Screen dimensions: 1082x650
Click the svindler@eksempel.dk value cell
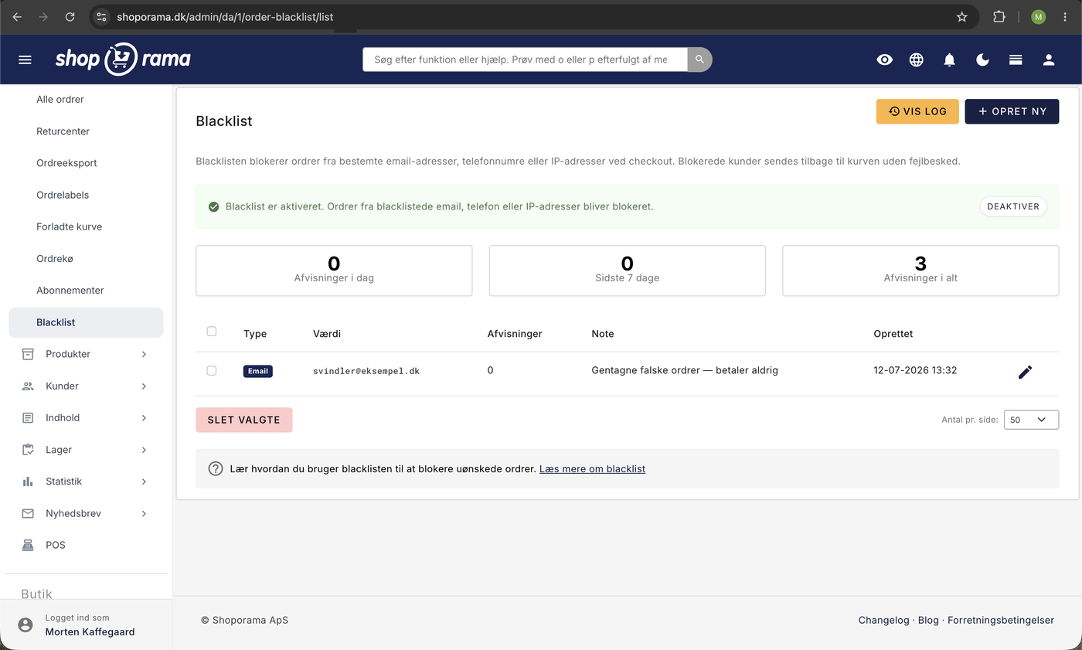coord(366,371)
